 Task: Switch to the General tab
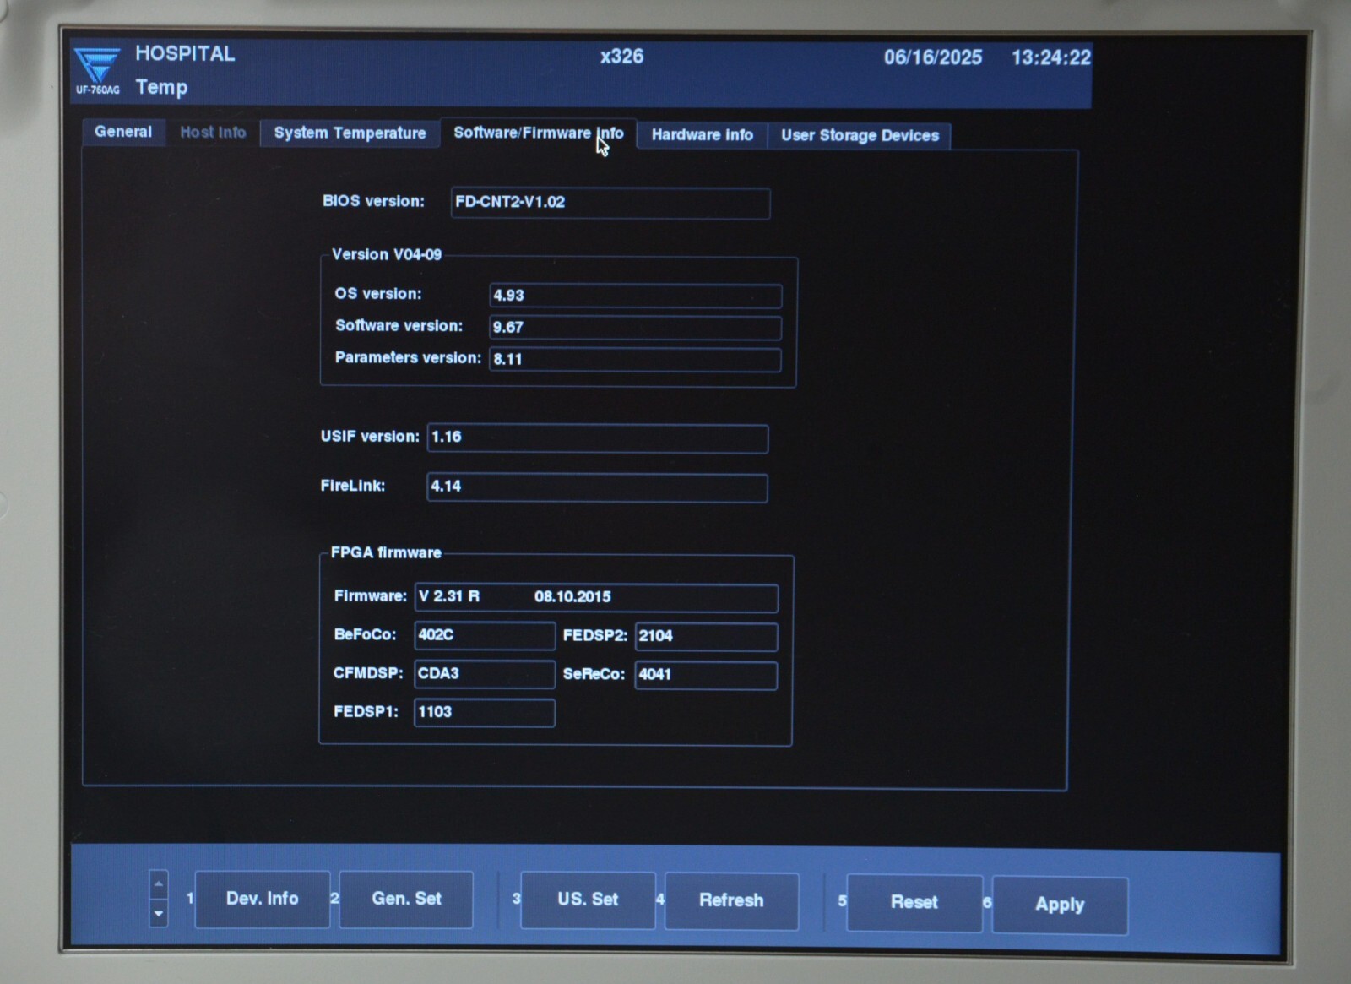click(x=123, y=132)
